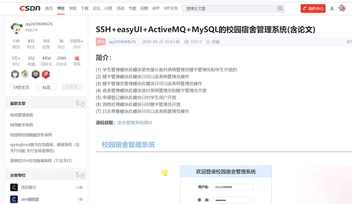Click the 30-day badge medal icon
352x204 pixels.
[25, 74]
